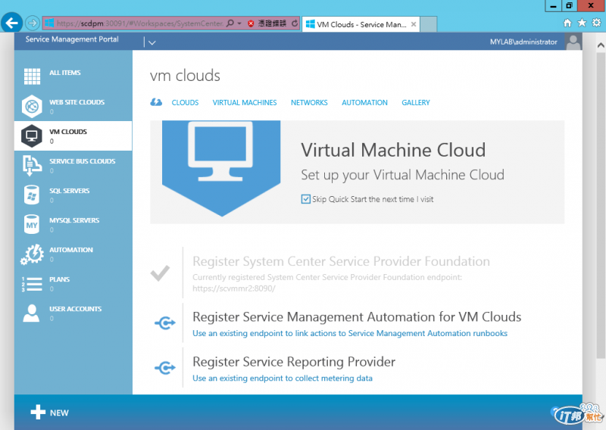The height and width of the screenshot is (430, 606).
Task: Switch to the NETWORKS tab
Action: [x=309, y=103]
